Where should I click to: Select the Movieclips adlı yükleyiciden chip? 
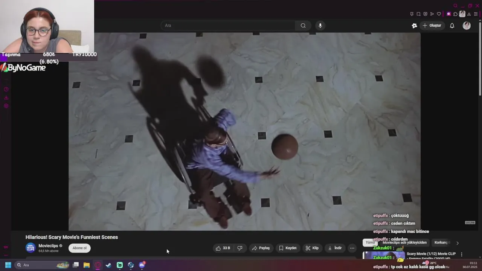(404, 243)
